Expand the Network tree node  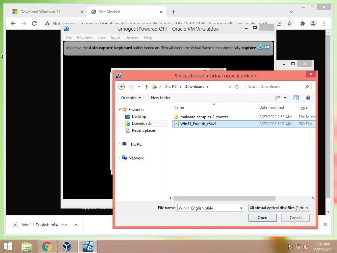pyautogui.click(x=119, y=158)
